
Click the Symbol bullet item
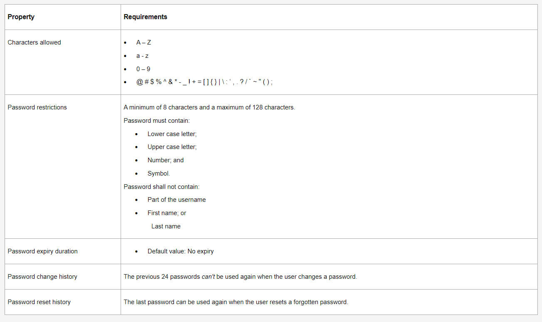[158, 173]
